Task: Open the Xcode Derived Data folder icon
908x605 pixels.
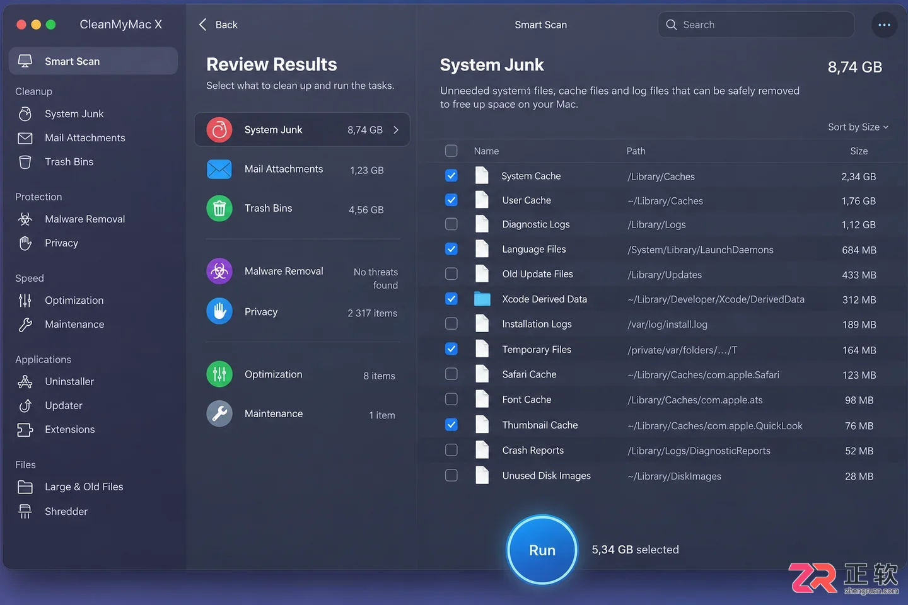Action: pos(482,299)
